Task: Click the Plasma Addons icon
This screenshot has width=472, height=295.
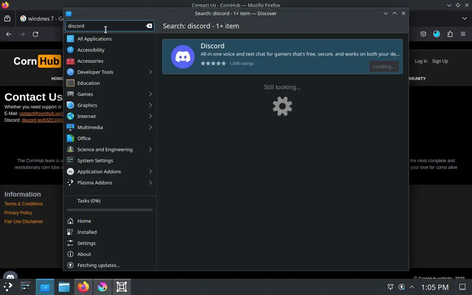Action: coord(70,183)
